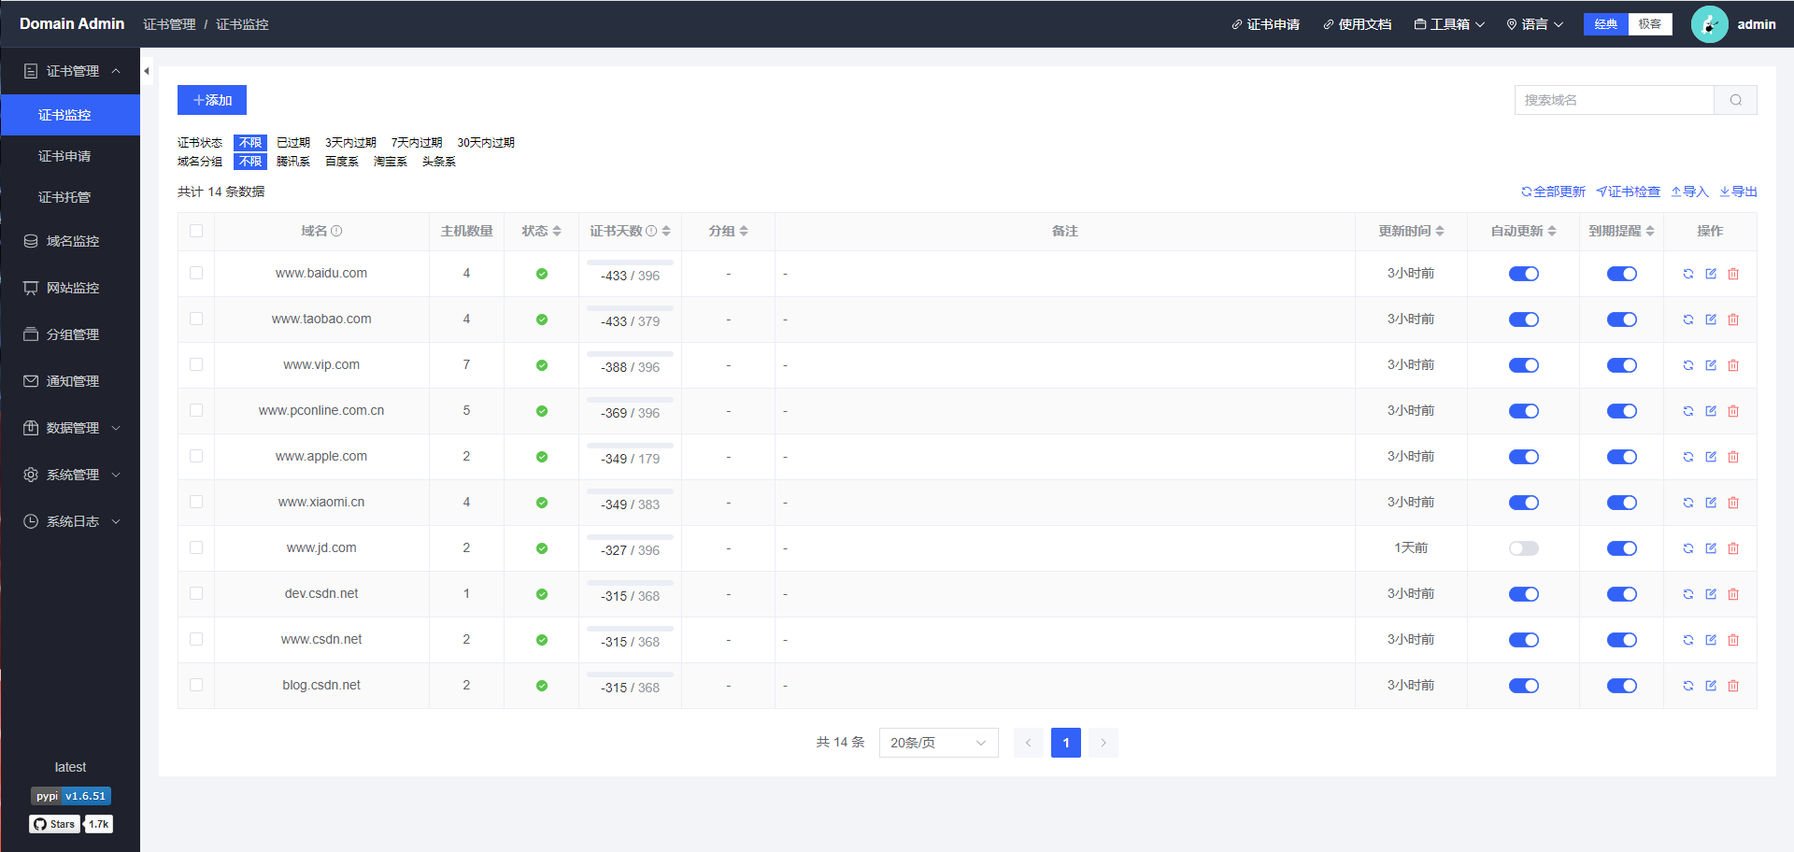Enable auto-update for www.jd.com
Image resolution: width=1794 pixels, height=852 pixels.
[1523, 548]
